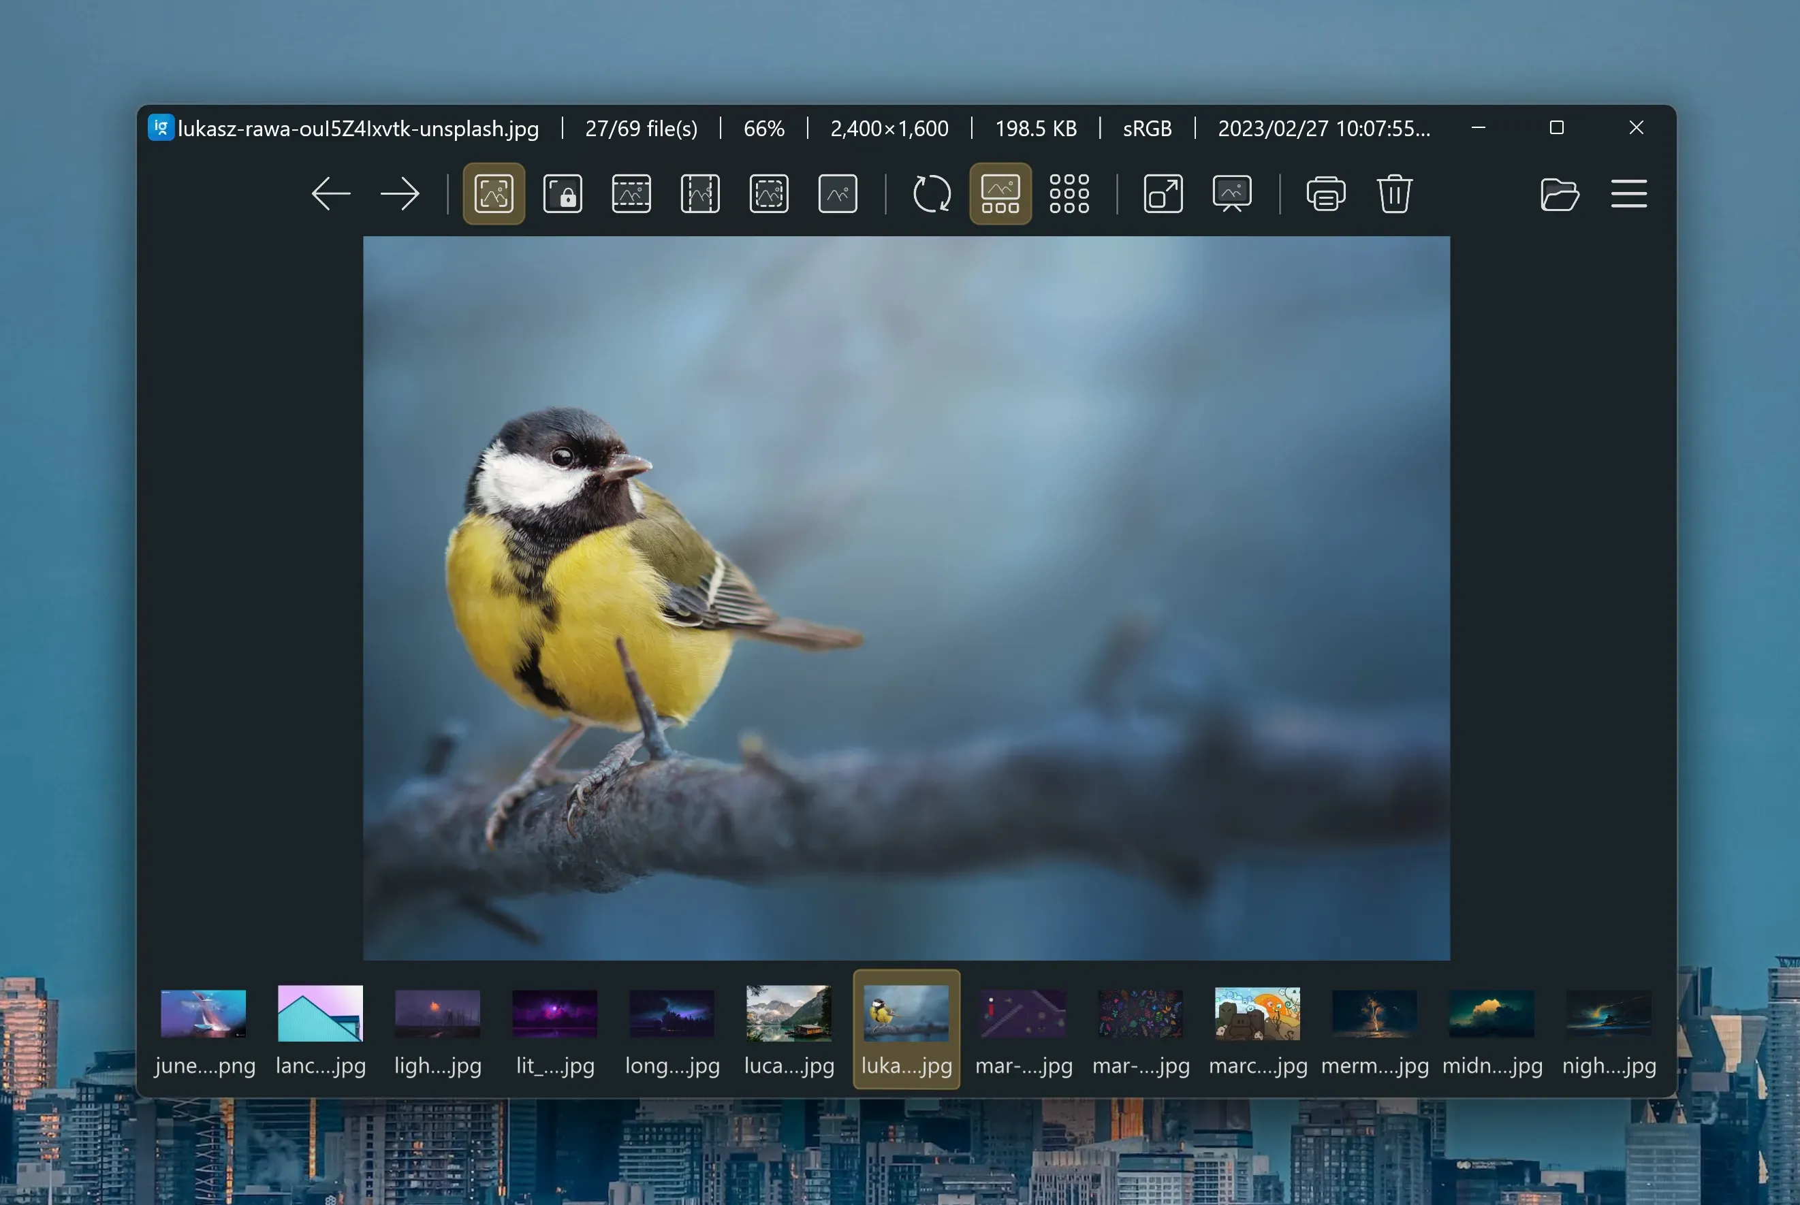The width and height of the screenshot is (1800, 1205).
Task: Select the lanc....jpg thumbnail
Action: click(x=321, y=1030)
